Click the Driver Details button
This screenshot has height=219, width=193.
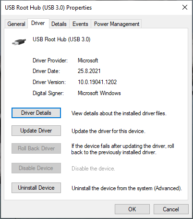[36, 113]
